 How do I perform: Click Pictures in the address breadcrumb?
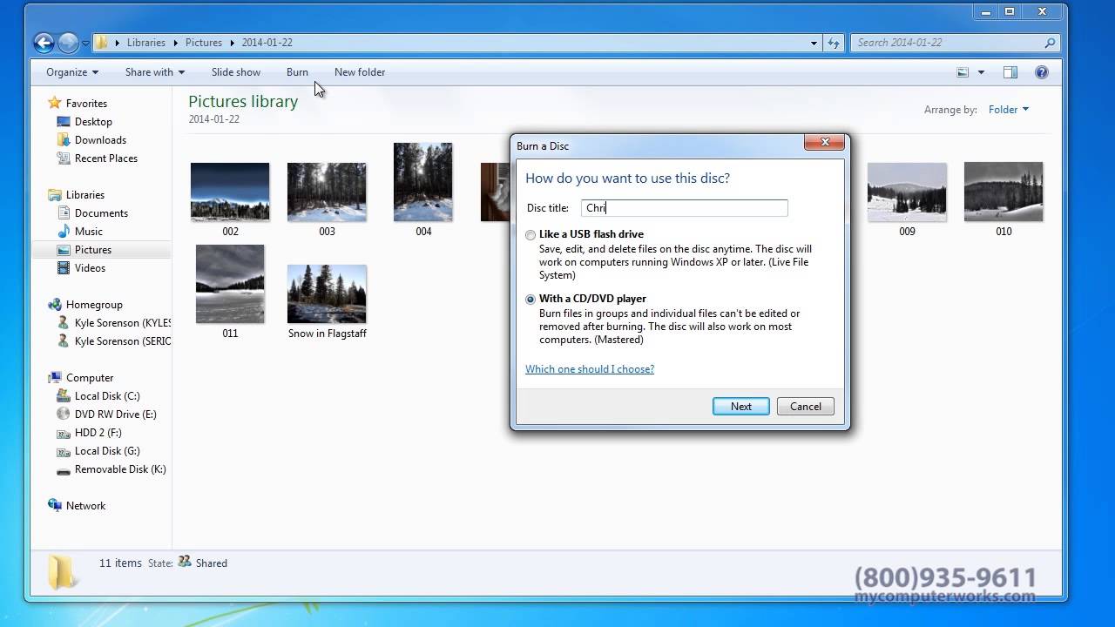coord(204,43)
